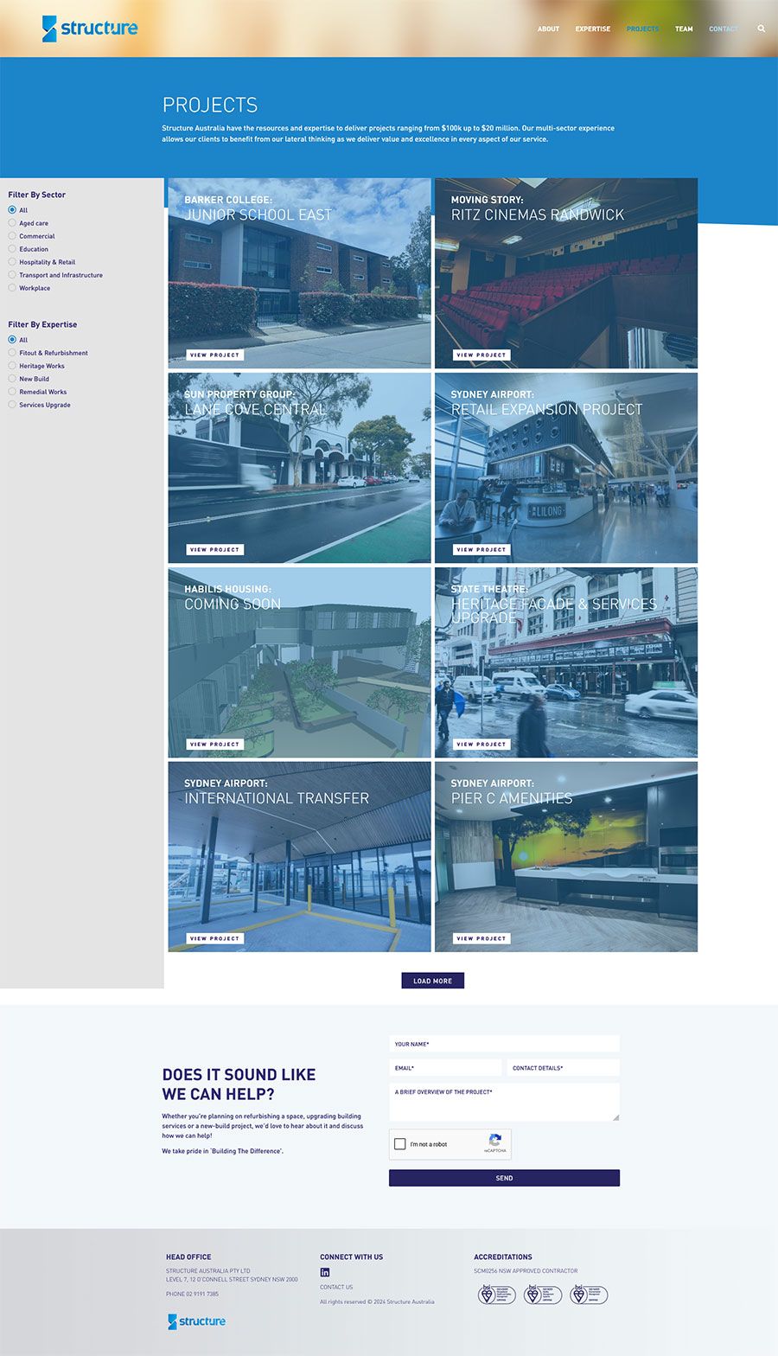Open the Contact menu item
The height and width of the screenshot is (1356, 778).
click(724, 29)
